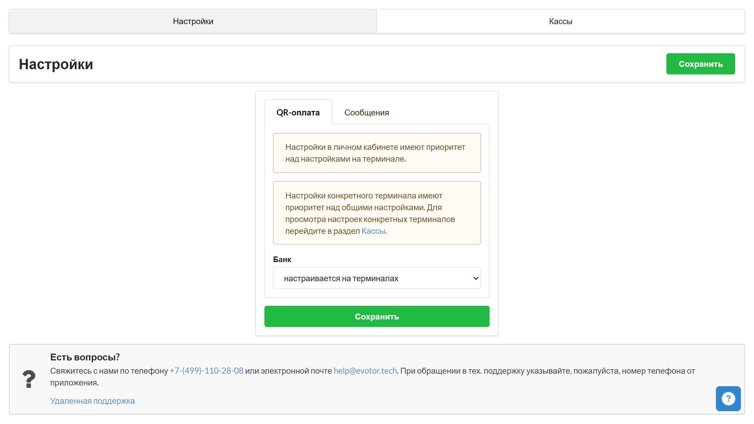Open the Удаленная поддержка link
This screenshot has width=754, height=424.
pos(92,401)
